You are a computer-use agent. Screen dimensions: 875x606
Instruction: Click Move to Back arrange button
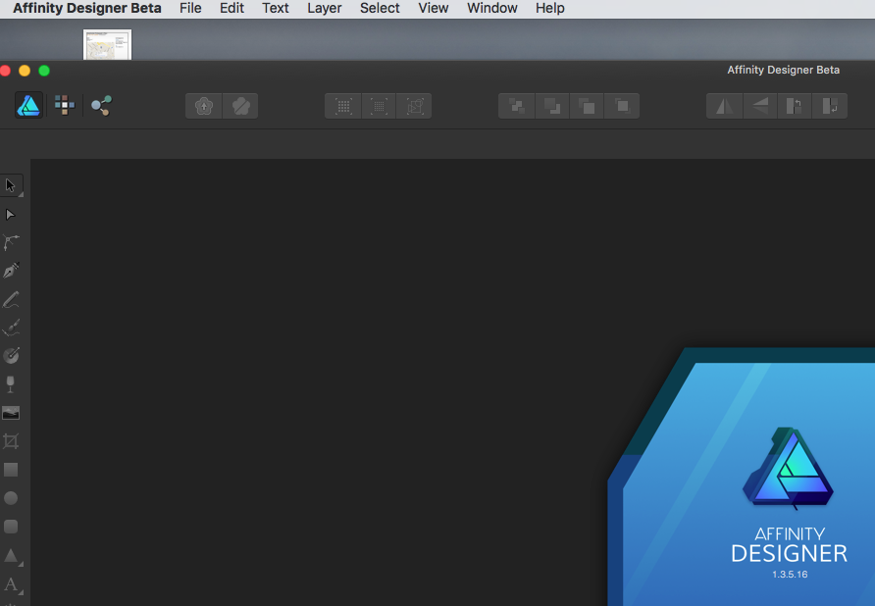517,106
